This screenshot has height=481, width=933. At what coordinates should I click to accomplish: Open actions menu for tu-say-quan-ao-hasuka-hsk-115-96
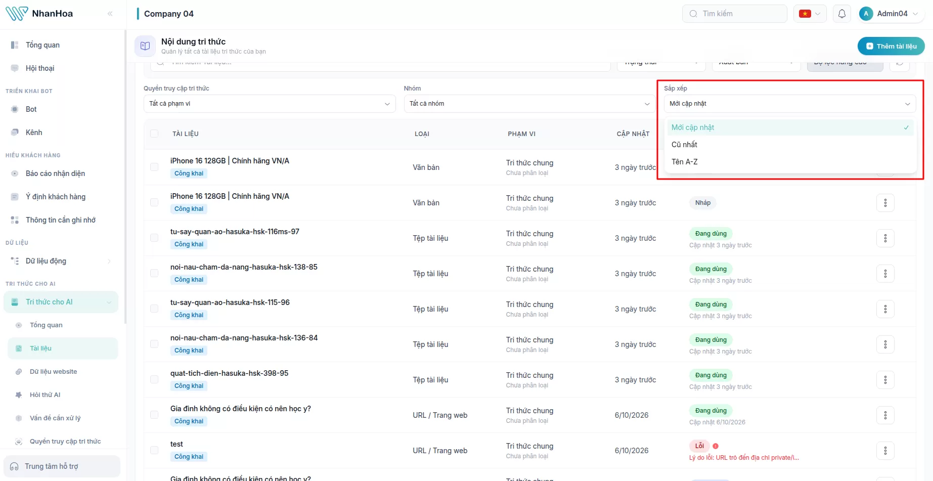[885, 309]
